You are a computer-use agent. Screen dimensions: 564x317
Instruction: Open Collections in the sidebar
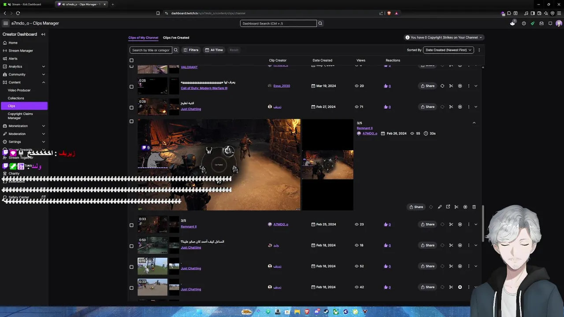[16, 98]
